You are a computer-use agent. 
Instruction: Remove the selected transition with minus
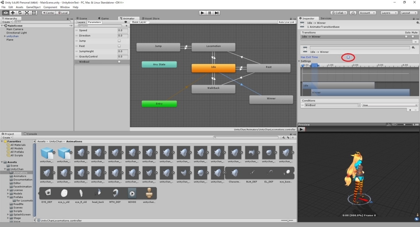point(415,42)
